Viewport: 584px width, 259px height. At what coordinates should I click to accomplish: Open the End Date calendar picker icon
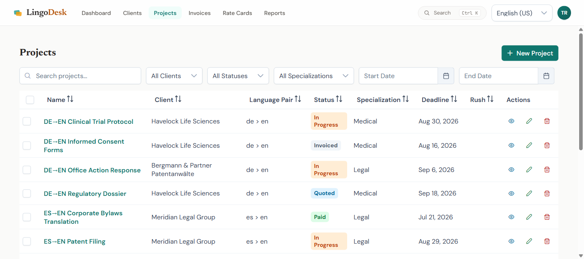tap(546, 76)
